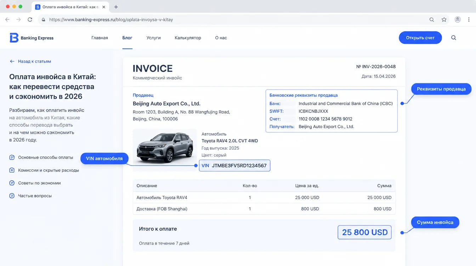Click the icon beside Комиссии и скрытые расходы
The height and width of the screenshot is (266, 476).
click(12, 170)
